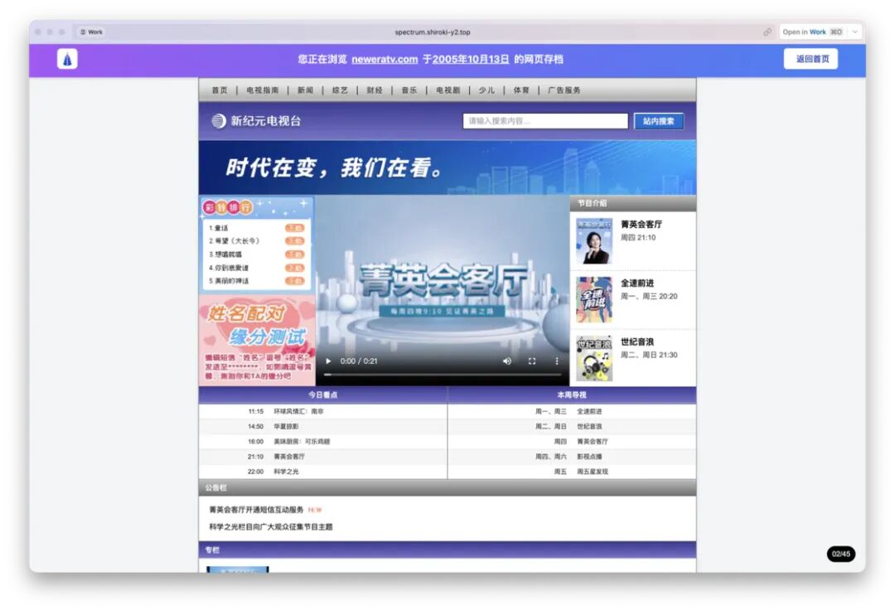The image size is (895, 611).
Task: Click the 22:00 科学之光 schedule row
Action: point(323,472)
